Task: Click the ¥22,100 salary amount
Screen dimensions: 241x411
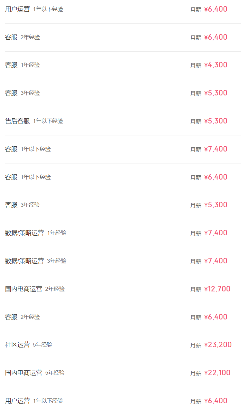Action: (x=217, y=373)
